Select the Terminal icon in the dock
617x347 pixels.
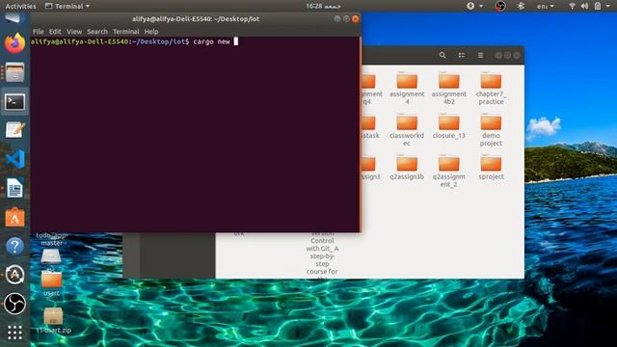(14, 102)
